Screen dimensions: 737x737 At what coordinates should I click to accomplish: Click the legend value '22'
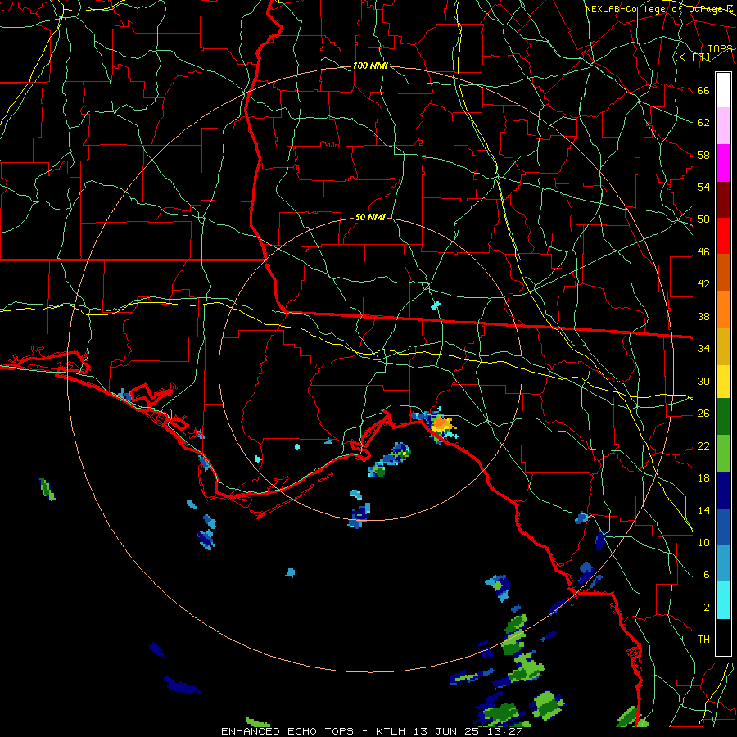point(703,445)
